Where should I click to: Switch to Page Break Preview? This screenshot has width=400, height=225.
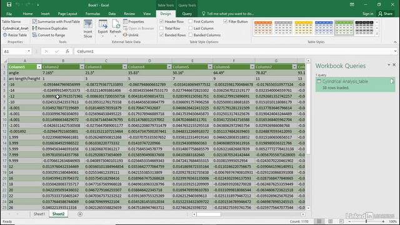(342, 221)
